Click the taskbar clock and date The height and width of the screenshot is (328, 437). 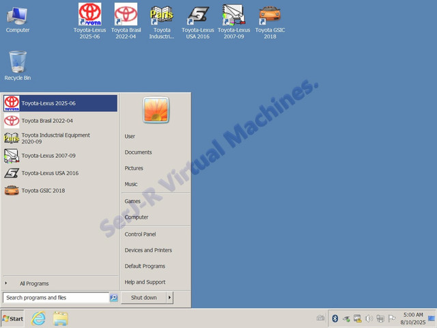[413, 318]
